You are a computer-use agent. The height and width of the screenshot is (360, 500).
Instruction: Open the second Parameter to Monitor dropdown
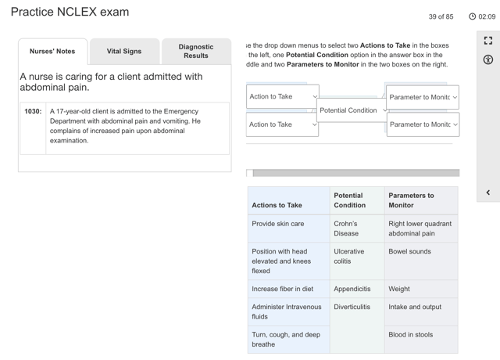pos(423,124)
